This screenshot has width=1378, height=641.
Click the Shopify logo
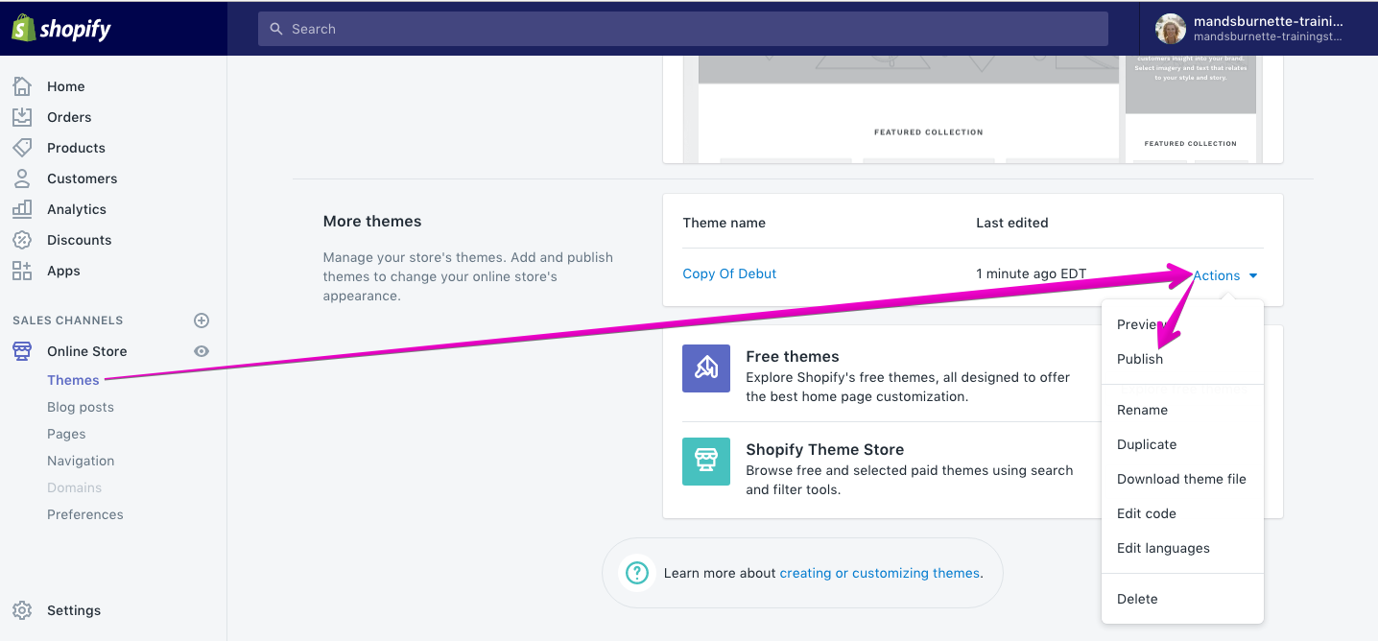point(61,29)
